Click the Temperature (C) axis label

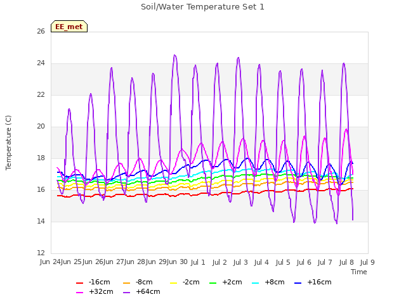[8, 142]
